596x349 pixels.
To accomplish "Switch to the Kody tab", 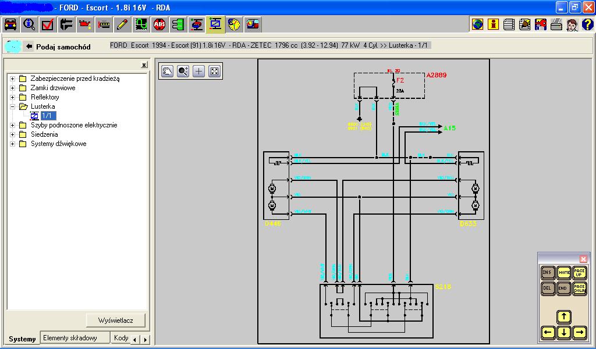I will click(x=121, y=337).
